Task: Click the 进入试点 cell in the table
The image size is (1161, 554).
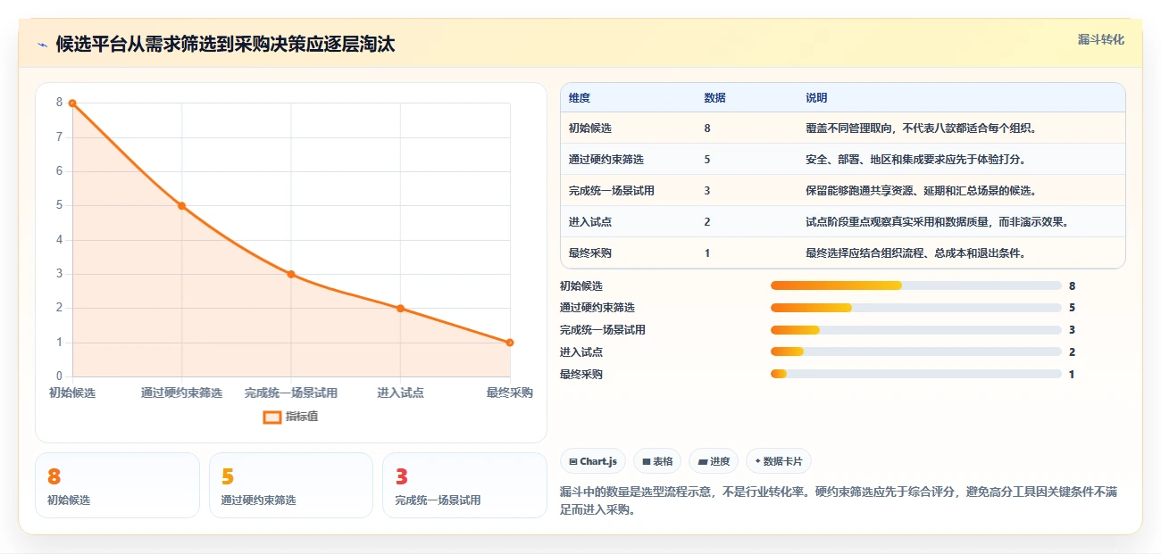Action: (x=590, y=222)
